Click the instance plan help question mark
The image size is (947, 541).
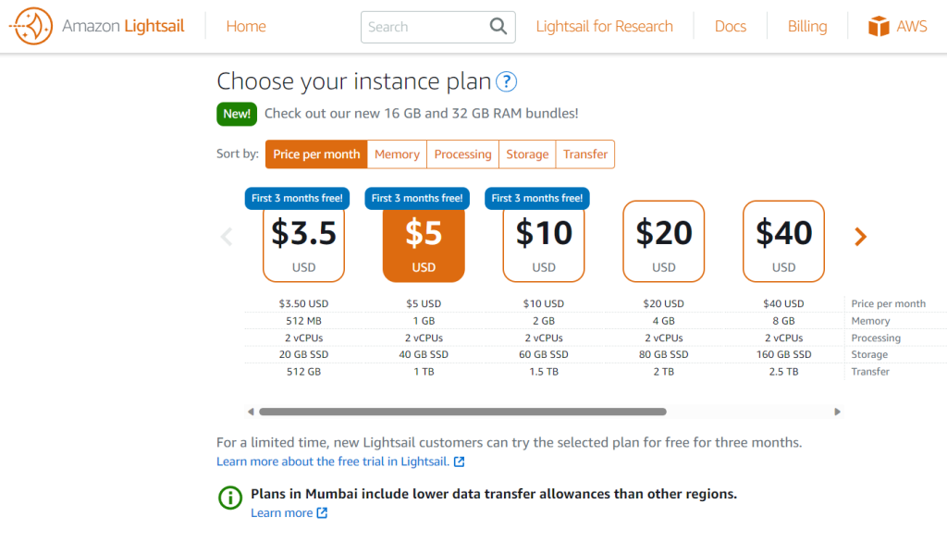[x=506, y=82]
